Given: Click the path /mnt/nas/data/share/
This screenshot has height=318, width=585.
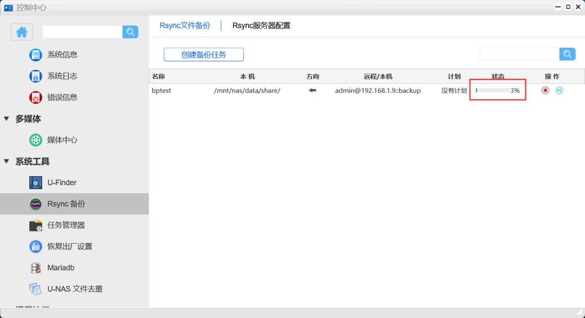Looking at the screenshot, I should (247, 91).
